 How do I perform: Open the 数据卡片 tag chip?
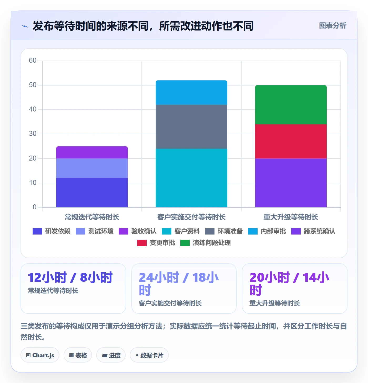click(149, 355)
